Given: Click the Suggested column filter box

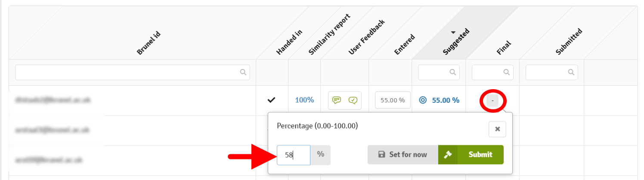Looking at the screenshot, I should [x=434, y=72].
